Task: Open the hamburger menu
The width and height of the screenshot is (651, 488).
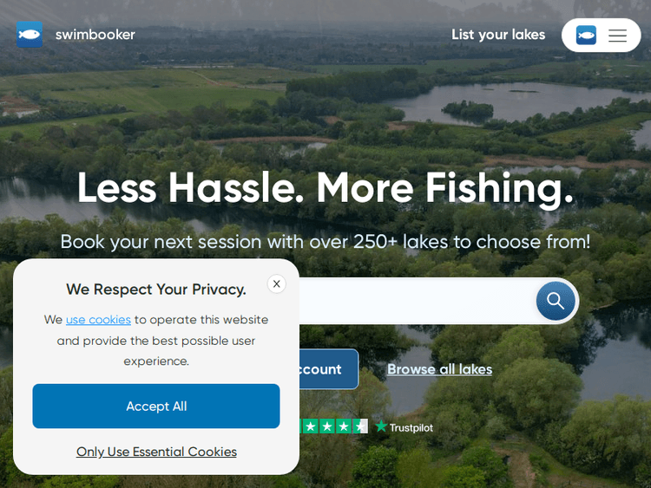Action: (617, 36)
